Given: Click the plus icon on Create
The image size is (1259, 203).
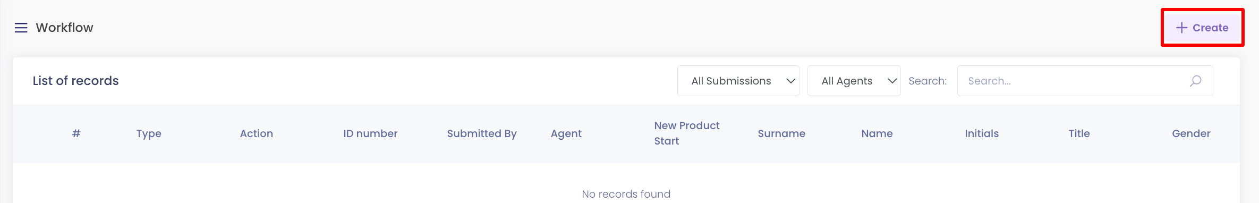Looking at the screenshot, I should 1181,28.
